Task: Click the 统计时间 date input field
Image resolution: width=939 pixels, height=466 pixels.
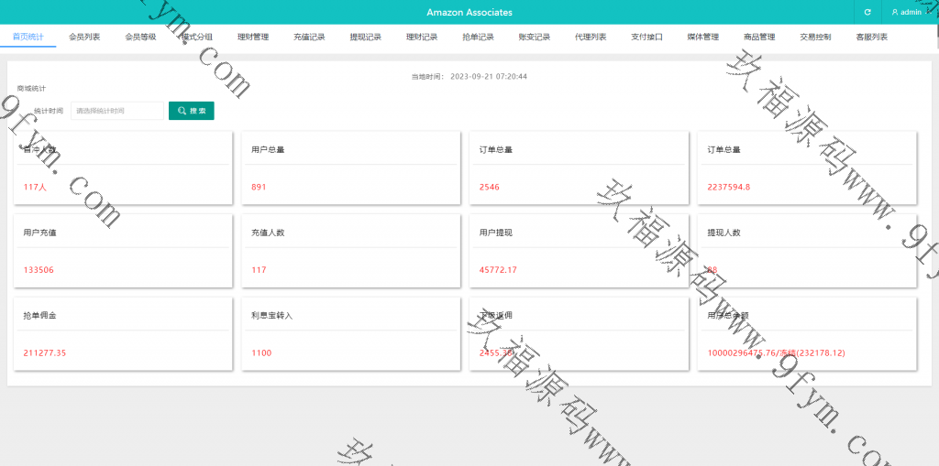Action: pos(117,111)
